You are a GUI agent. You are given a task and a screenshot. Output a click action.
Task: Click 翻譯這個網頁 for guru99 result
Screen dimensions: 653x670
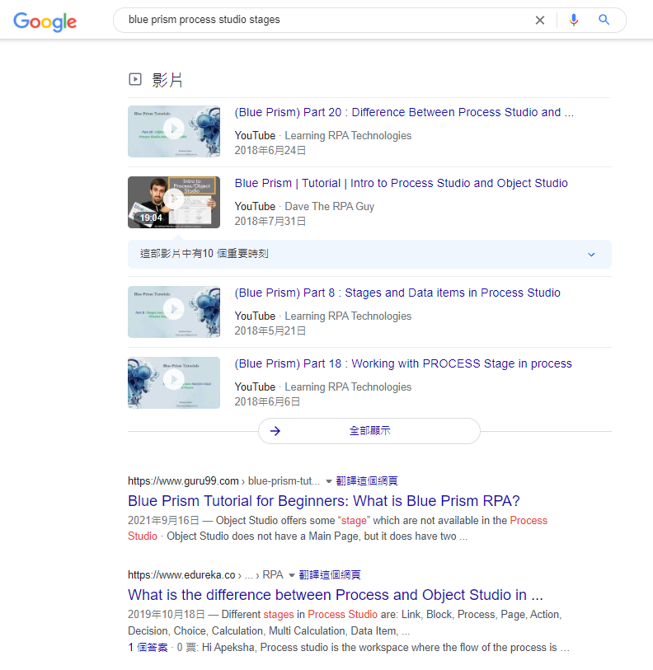(x=367, y=481)
